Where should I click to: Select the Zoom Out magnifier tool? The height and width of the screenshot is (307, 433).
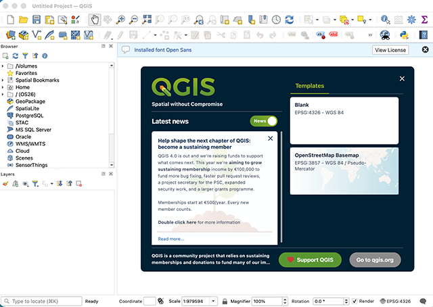[x=134, y=20]
